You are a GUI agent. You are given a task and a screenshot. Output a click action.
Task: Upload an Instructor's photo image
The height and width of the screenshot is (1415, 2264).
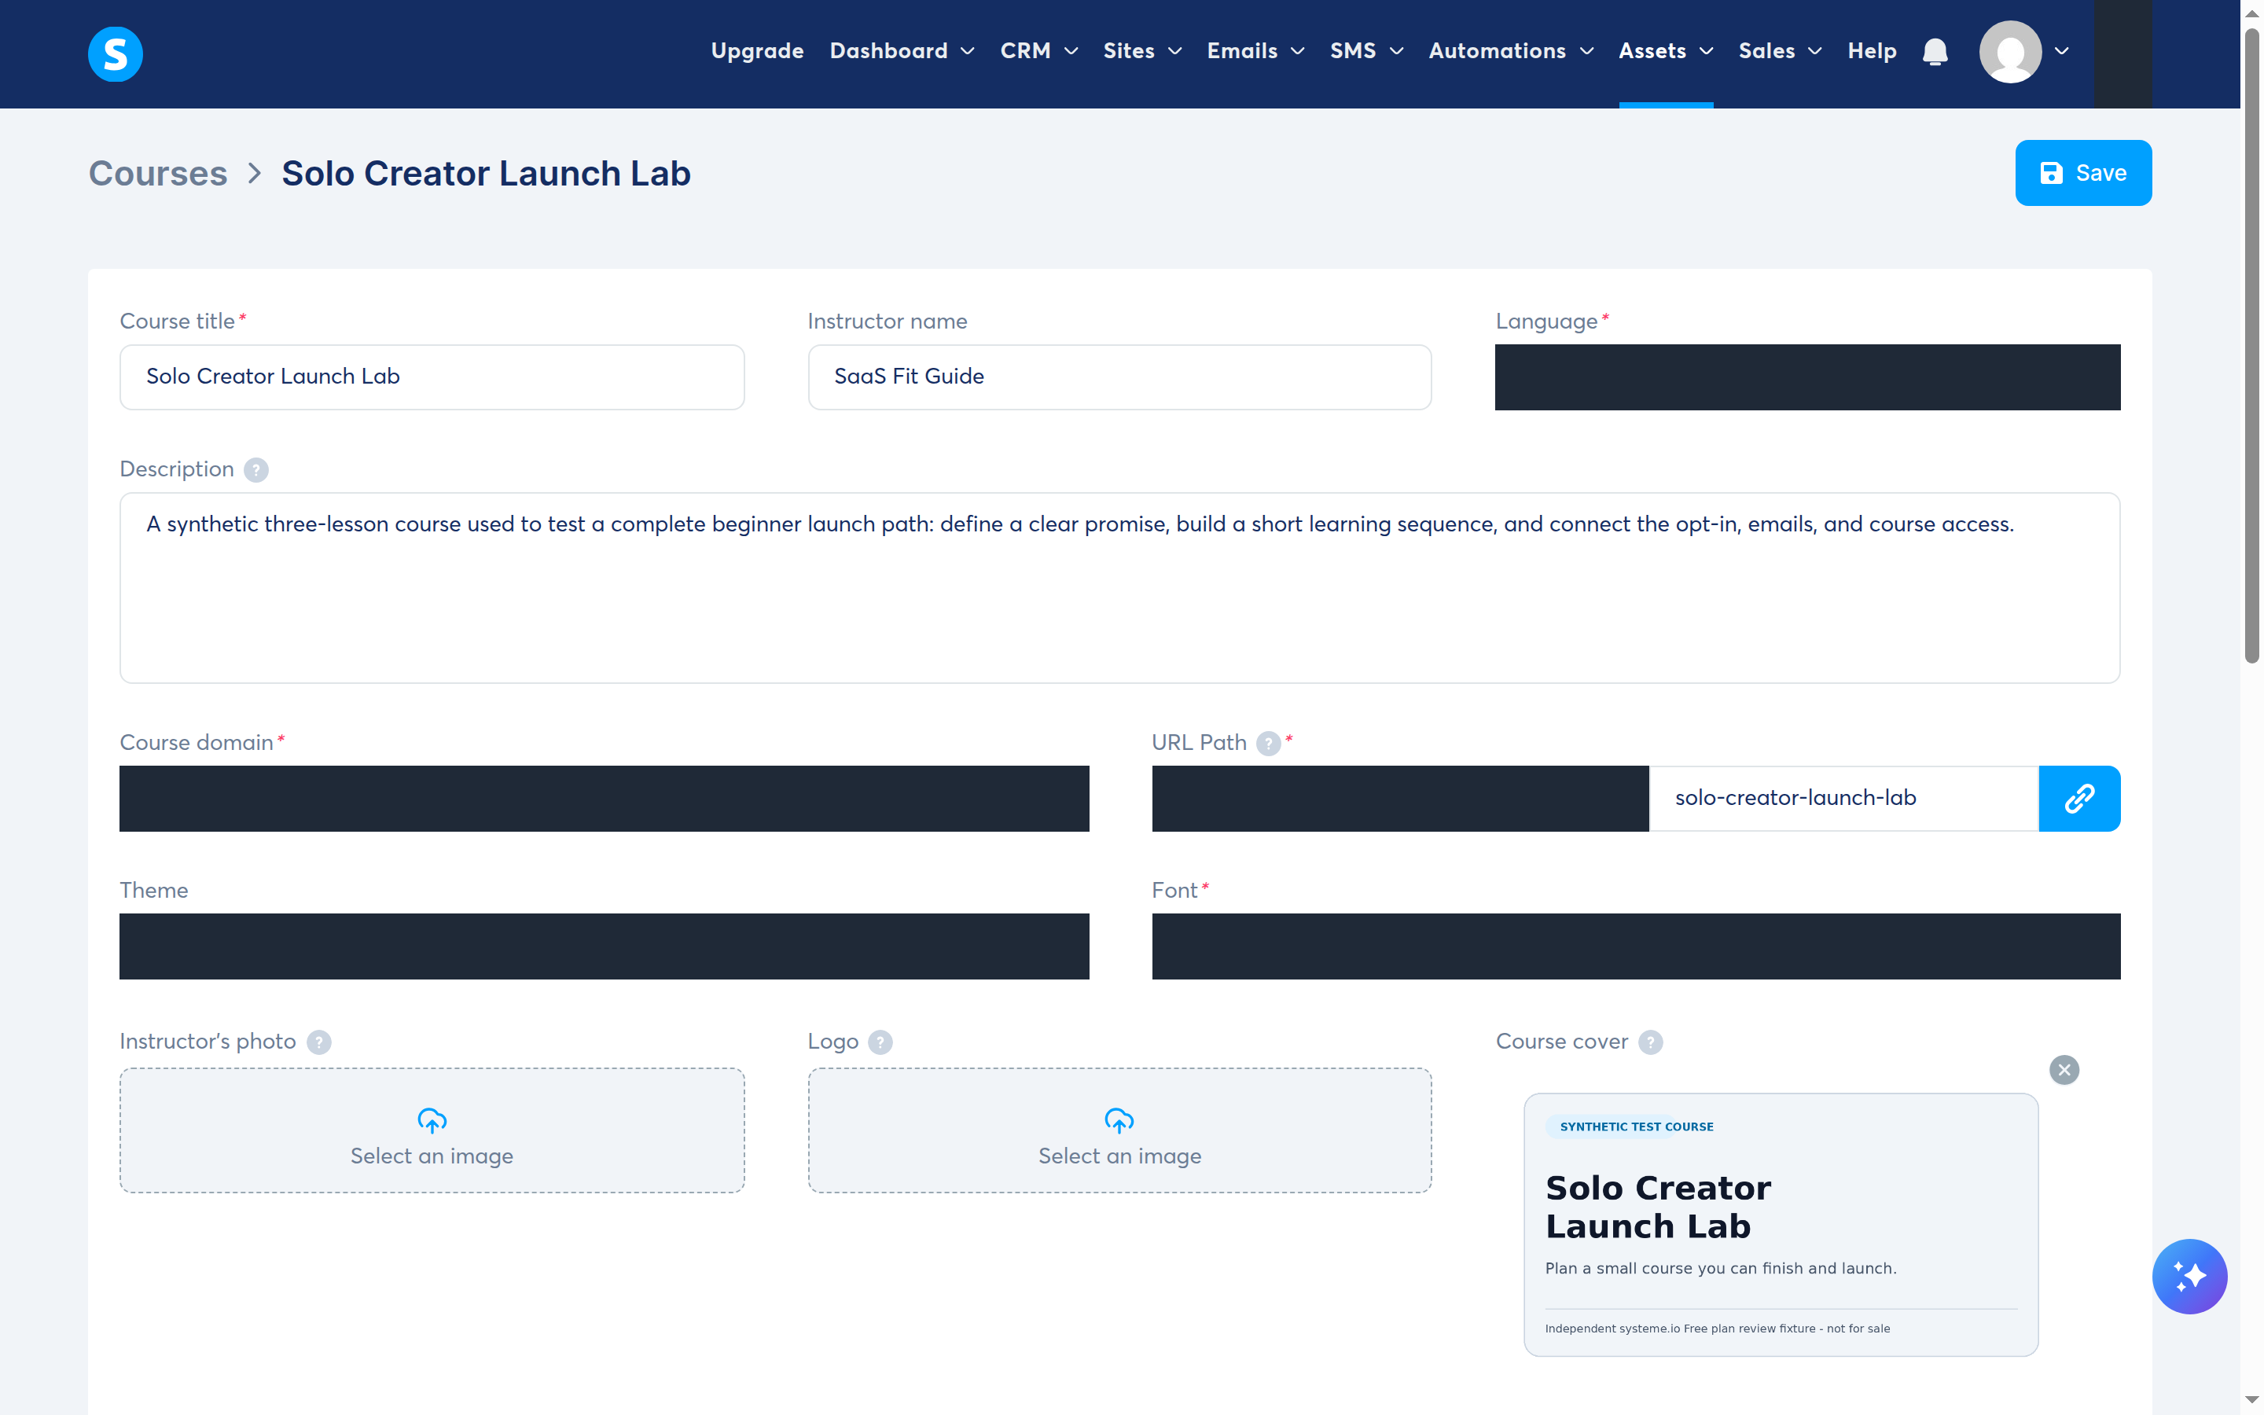click(x=432, y=1130)
